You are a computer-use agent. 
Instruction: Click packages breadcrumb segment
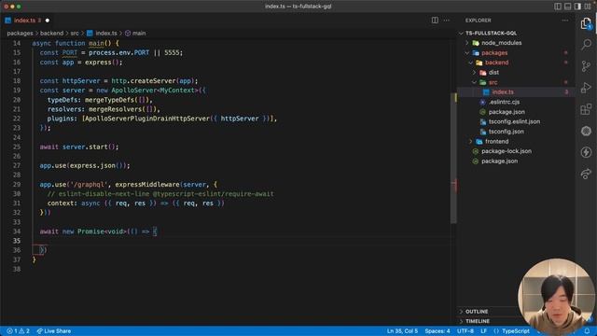point(20,34)
